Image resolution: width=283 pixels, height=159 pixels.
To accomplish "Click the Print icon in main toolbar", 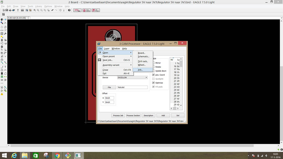I will tap(10, 10).
